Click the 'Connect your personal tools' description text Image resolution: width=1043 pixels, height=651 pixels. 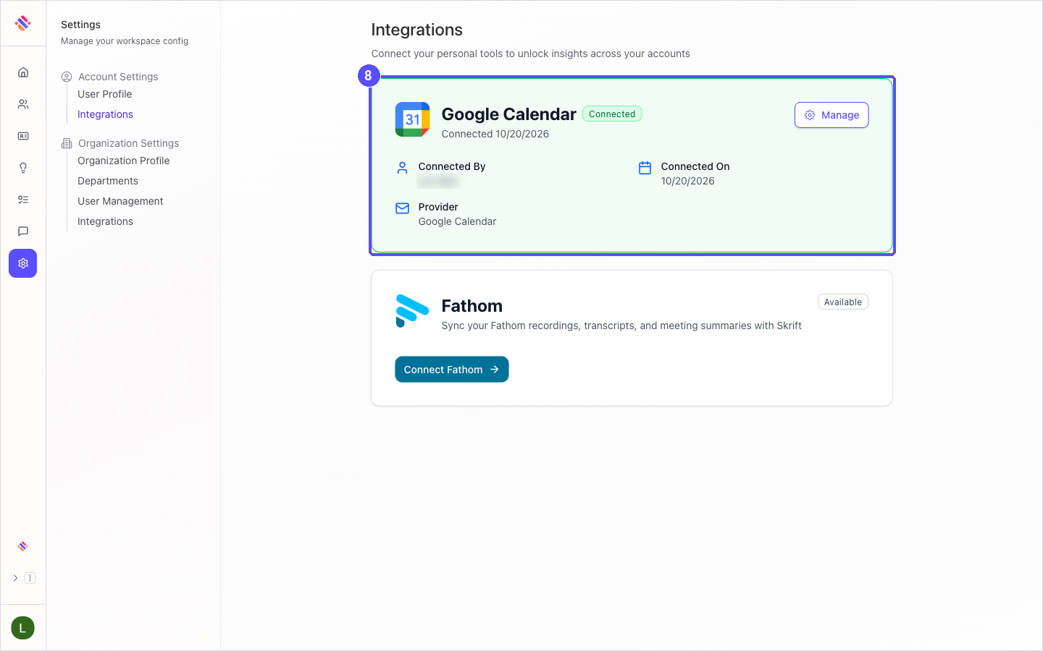click(531, 54)
